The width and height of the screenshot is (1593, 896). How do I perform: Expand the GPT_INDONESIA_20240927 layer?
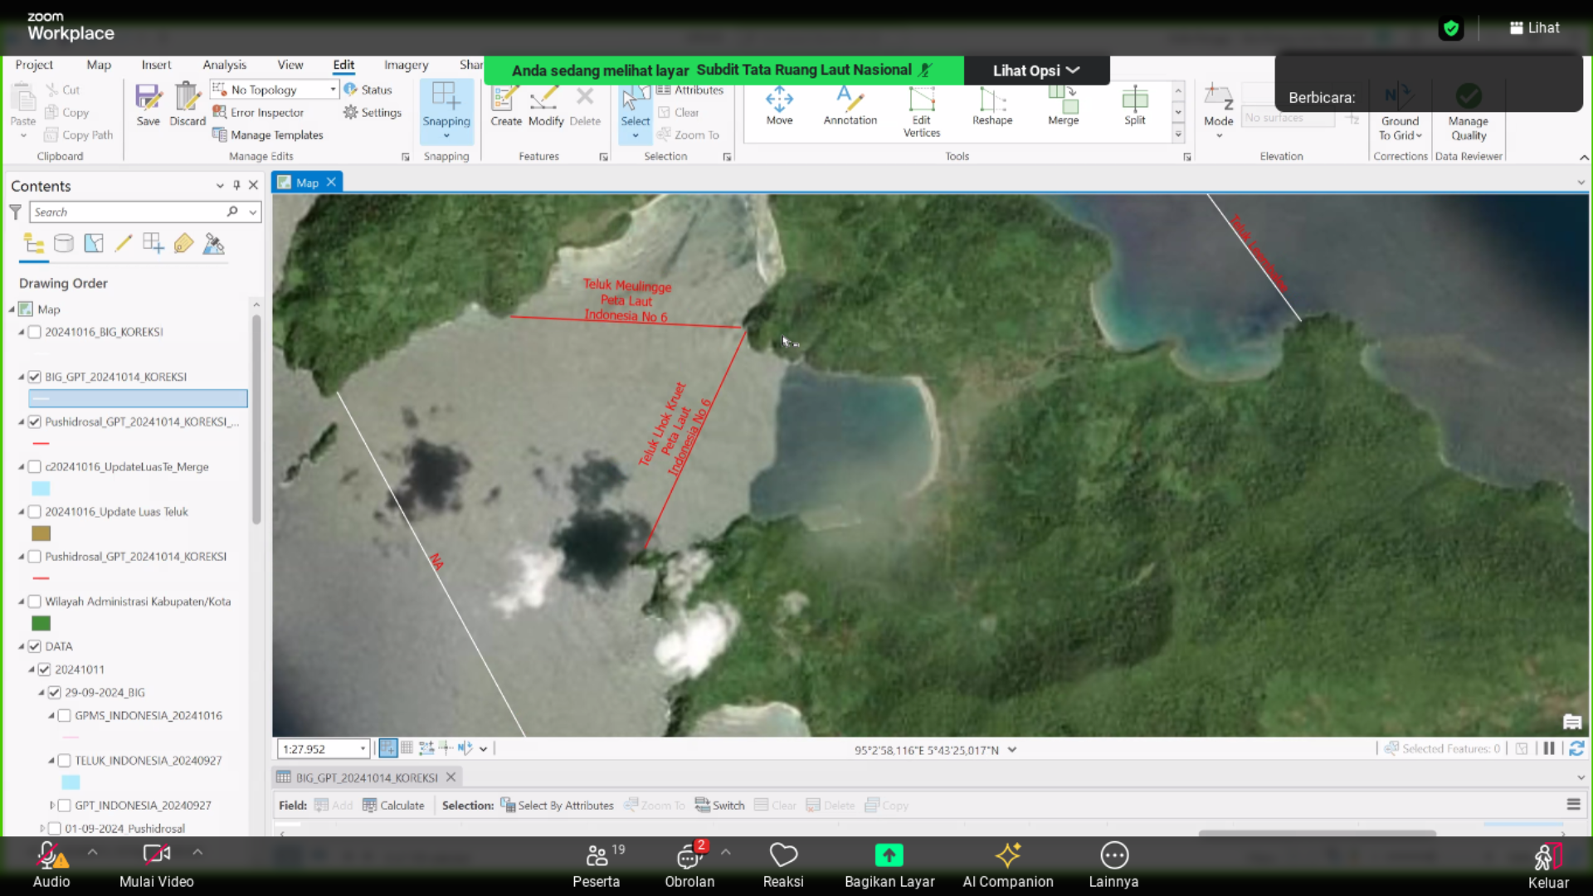(x=52, y=805)
